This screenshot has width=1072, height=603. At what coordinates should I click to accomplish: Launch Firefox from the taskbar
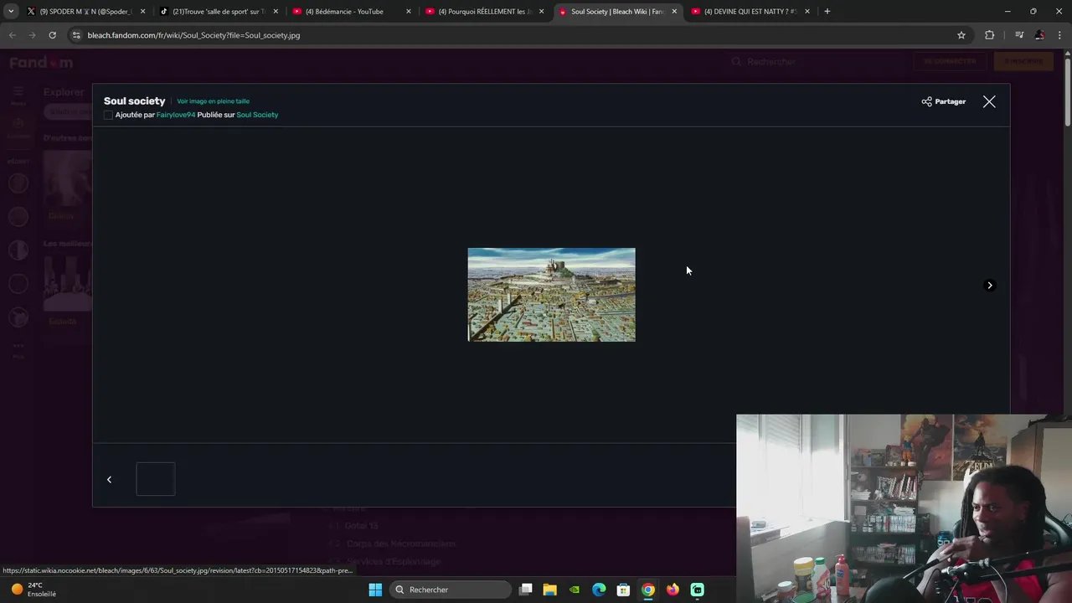(x=673, y=590)
